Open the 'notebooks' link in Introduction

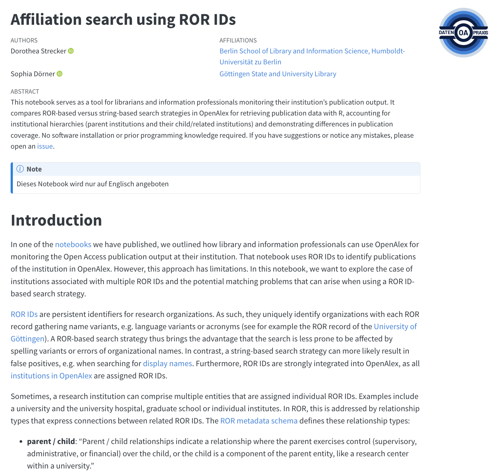(x=73, y=245)
